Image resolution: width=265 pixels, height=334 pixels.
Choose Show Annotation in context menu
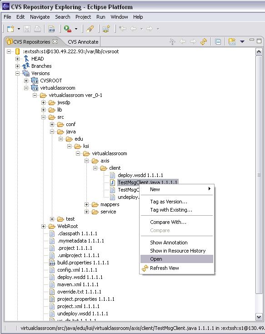pyautogui.click(x=177, y=243)
